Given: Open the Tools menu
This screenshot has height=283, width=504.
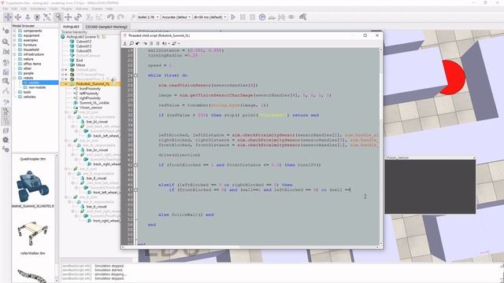Looking at the screenshot, I should click(54, 9).
